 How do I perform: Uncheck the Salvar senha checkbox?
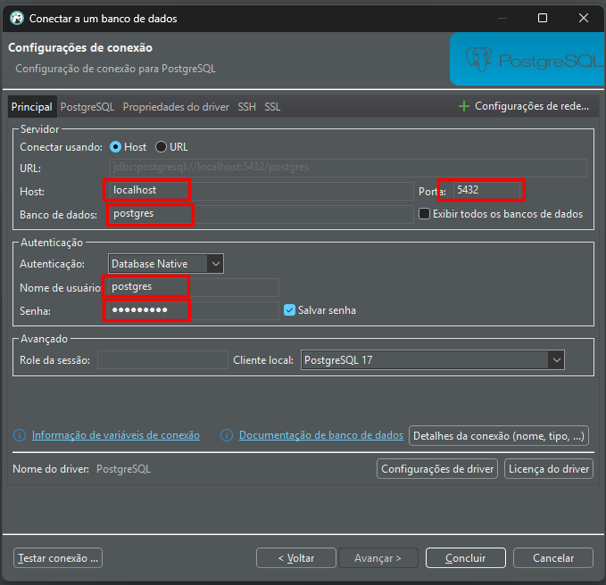tap(289, 310)
